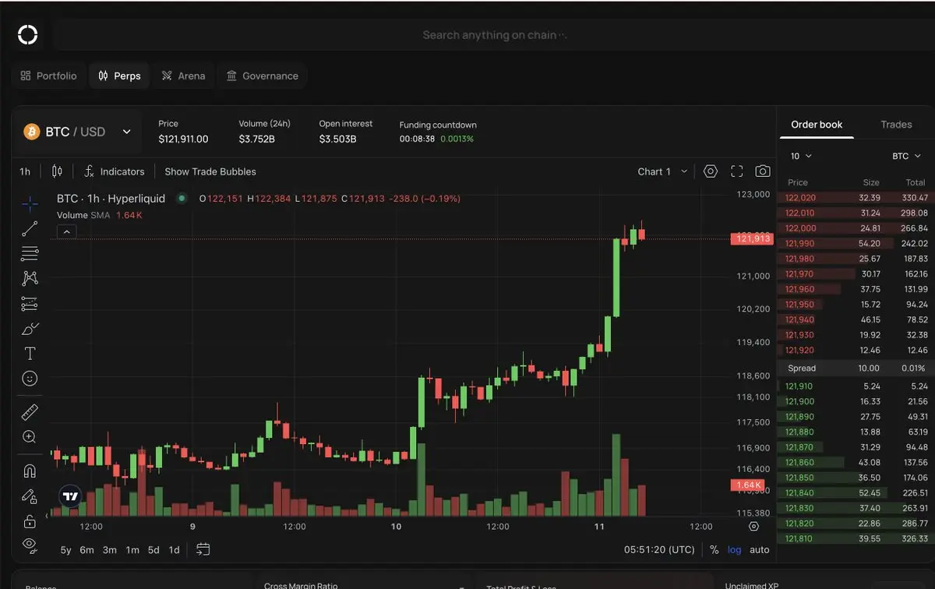Select the XABCD pattern tool
Screen dimensions: 935x589
point(30,278)
